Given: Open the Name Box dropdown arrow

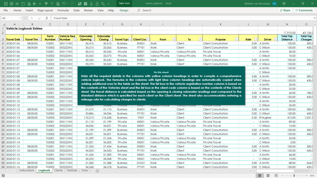Looking at the screenshot, I should click(x=20, y=18).
